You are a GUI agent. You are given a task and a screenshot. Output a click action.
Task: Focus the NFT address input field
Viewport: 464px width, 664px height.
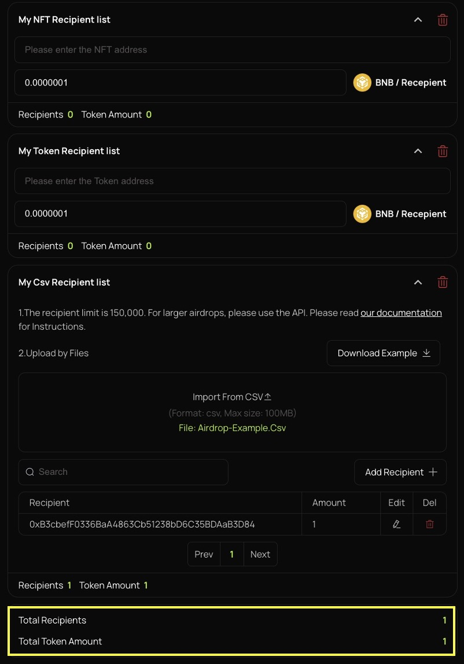(x=232, y=50)
